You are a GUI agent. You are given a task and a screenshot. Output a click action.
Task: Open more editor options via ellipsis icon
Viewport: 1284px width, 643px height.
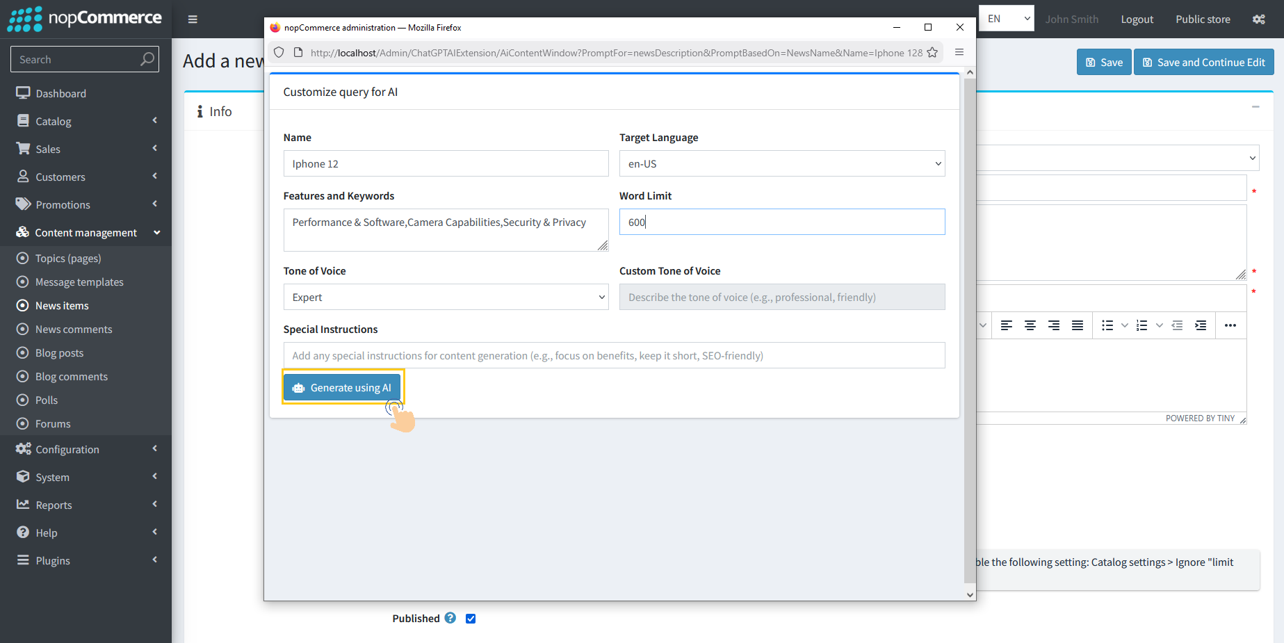[1230, 325]
